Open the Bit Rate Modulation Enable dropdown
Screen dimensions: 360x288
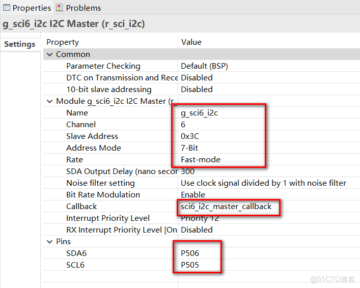coord(192,195)
